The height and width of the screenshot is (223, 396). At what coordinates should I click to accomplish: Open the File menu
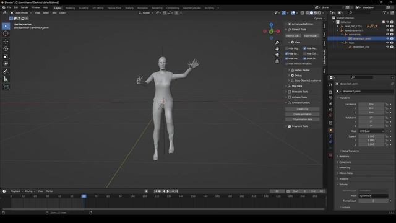(x=9, y=7)
